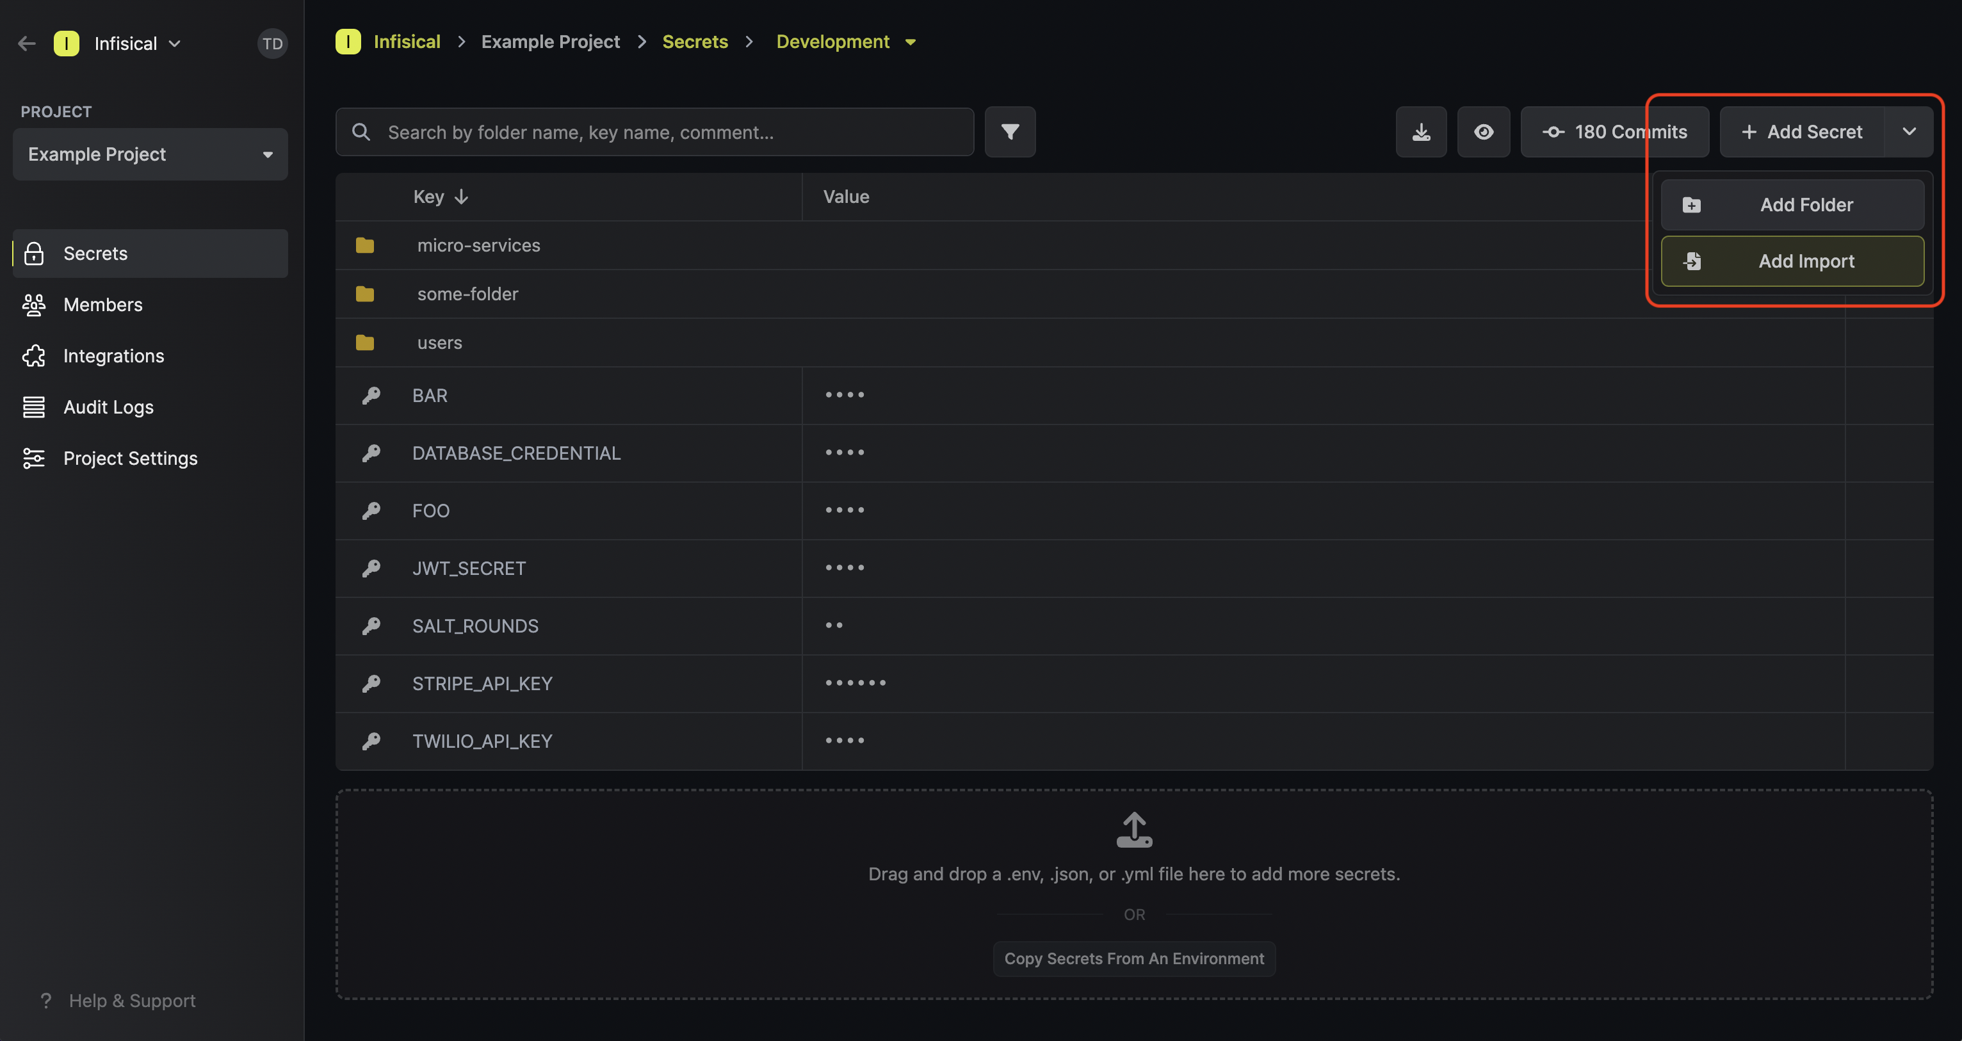
Task: Toggle Key column sort arrow
Action: coord(461,197)
